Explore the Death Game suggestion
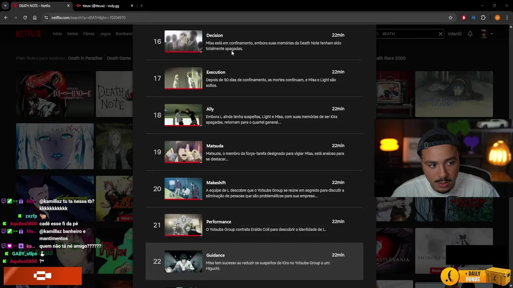Screen dimensions: 513x288 coord(119,58)
